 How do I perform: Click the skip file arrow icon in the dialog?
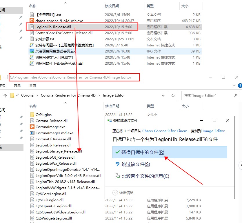click(117, 164)
